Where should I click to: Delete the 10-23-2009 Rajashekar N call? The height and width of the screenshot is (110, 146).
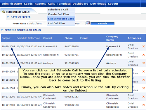144,55
